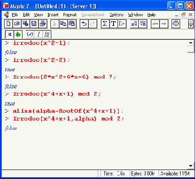
Task: Execute the whole worksheet with the !!! button
Action: pos(47,34)
